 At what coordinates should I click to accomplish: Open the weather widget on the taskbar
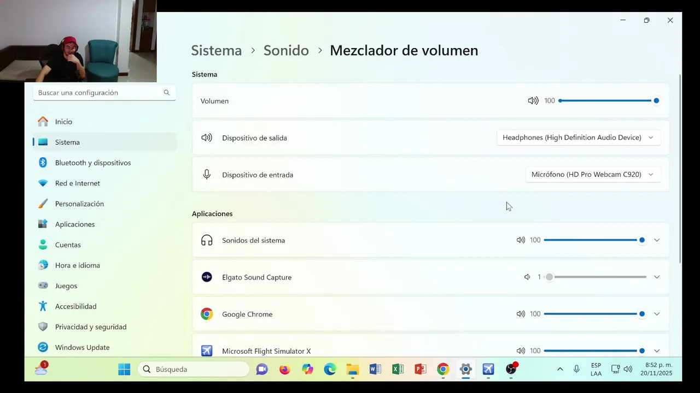pos(42,368)
